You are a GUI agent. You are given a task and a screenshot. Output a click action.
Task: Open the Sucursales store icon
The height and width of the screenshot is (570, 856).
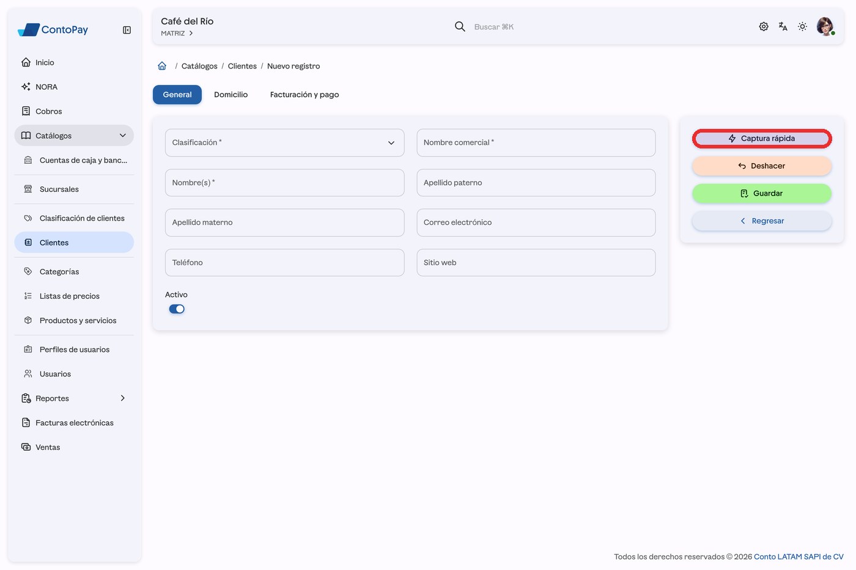click(x=28, y=189)
